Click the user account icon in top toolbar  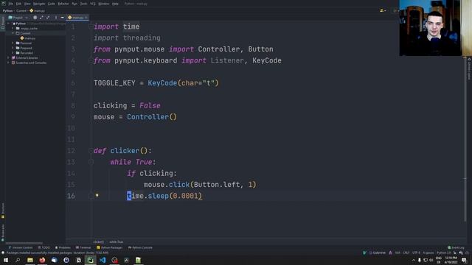pos(383,10)
